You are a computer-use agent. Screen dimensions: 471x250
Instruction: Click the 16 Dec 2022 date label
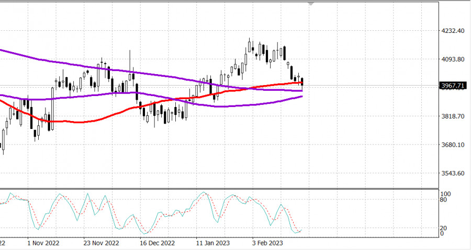157,243
